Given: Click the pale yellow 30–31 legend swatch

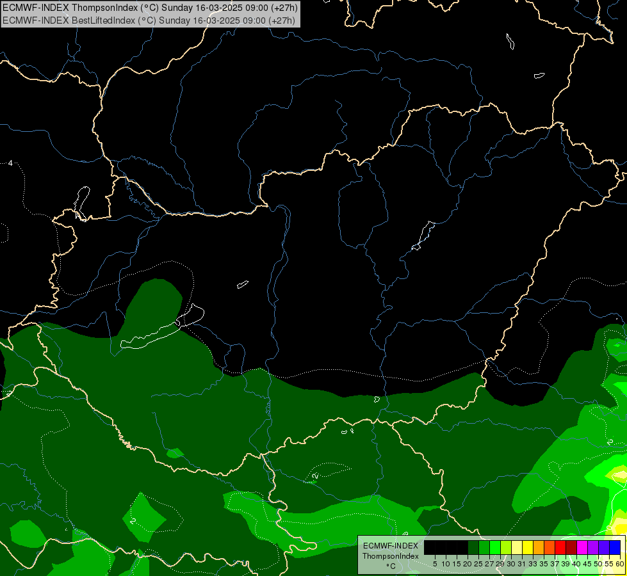Looking at the screenshot, I should 517,547.
